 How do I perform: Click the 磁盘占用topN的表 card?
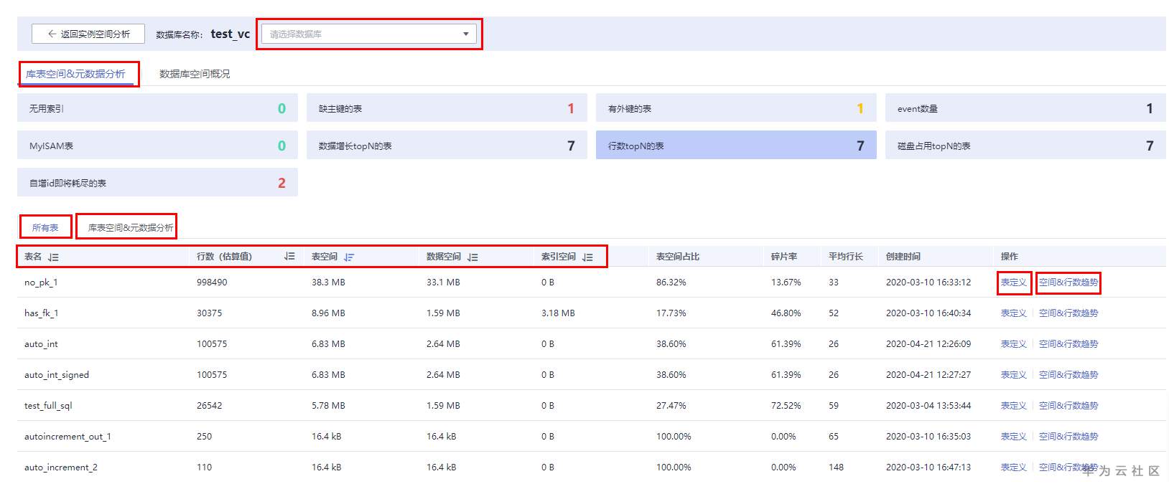1025,146
